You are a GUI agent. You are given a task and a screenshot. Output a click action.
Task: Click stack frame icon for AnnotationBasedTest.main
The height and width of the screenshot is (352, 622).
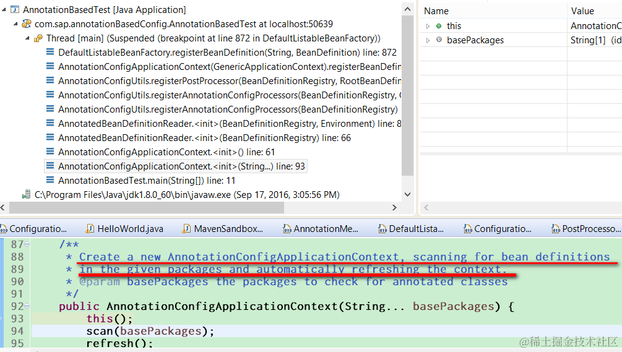50,181
